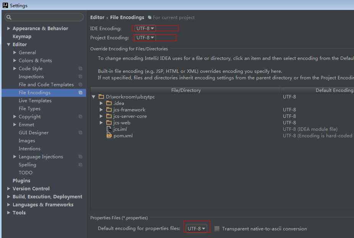354x238 pixels.
Task: Open the Plugins settings page
Action: tap(21, 180)
